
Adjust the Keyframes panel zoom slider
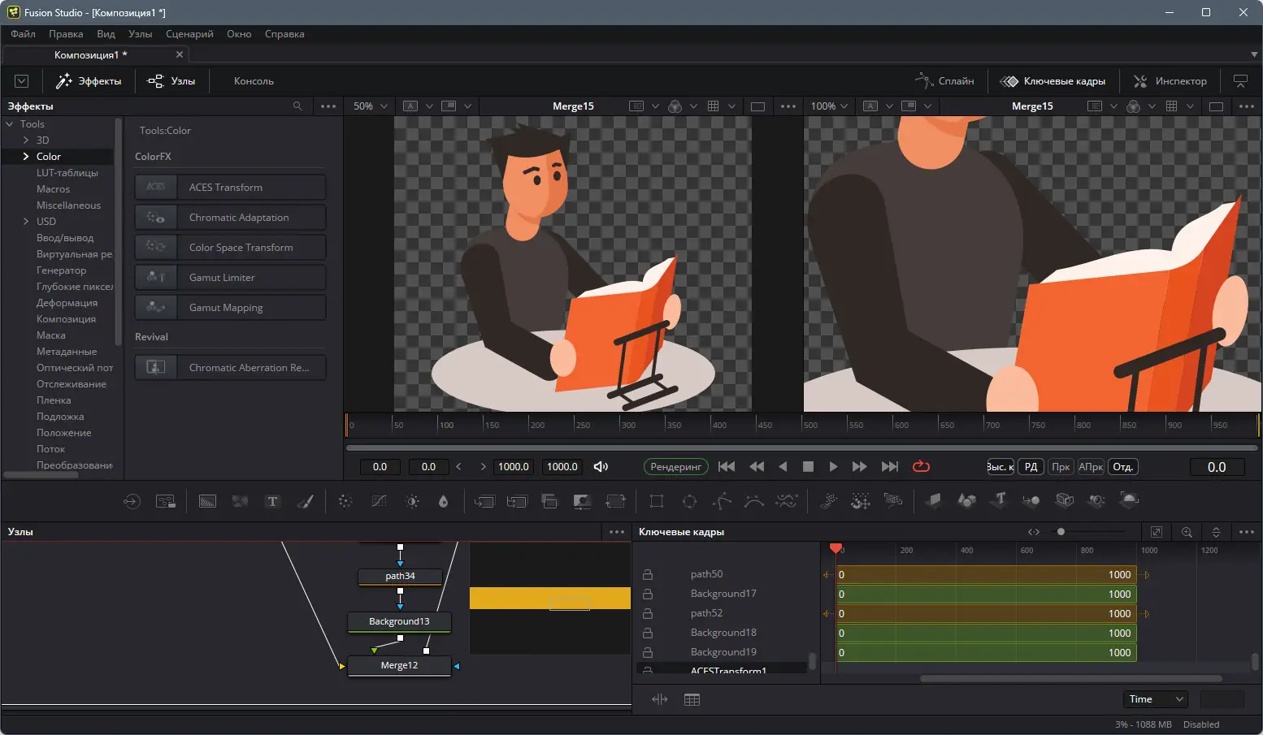point(1061,532)
